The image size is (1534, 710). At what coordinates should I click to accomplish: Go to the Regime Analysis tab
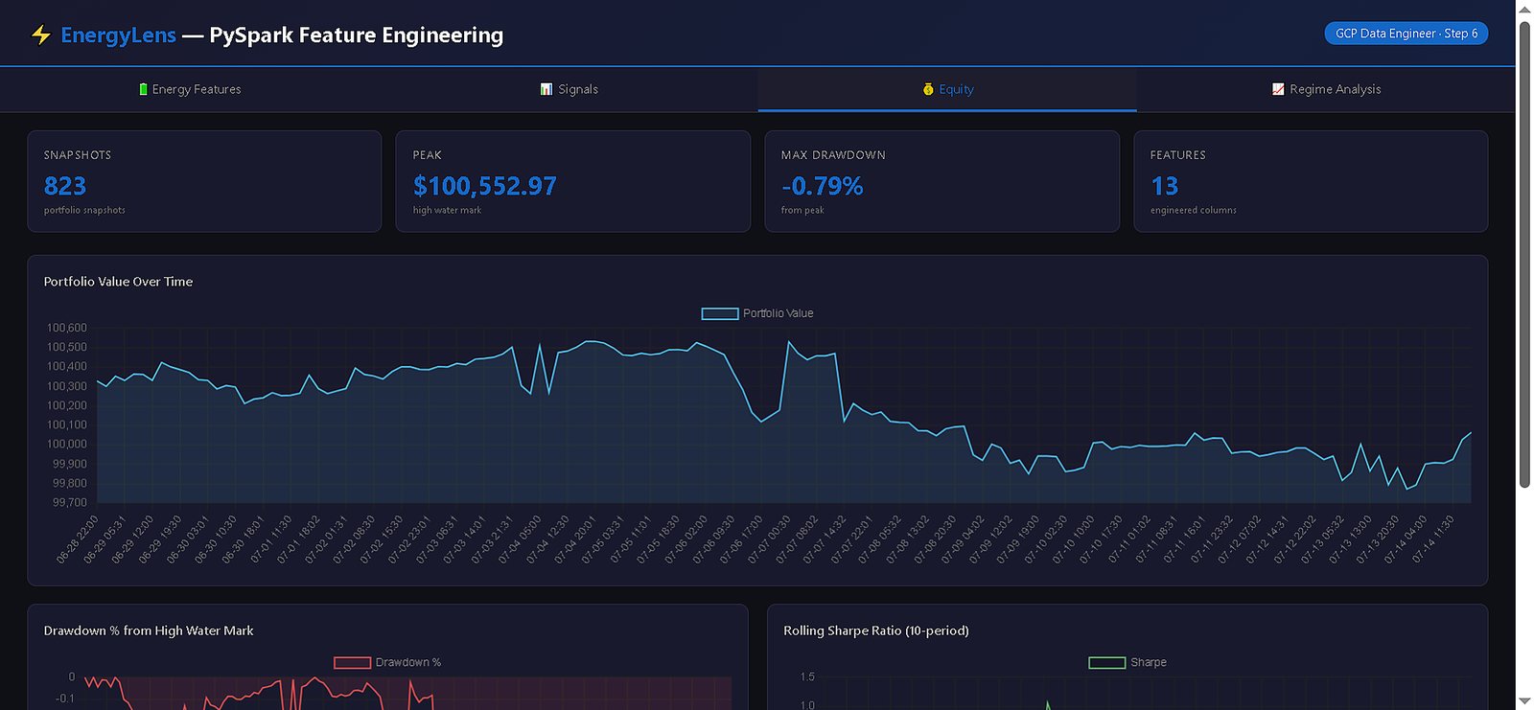(1326, 89)
